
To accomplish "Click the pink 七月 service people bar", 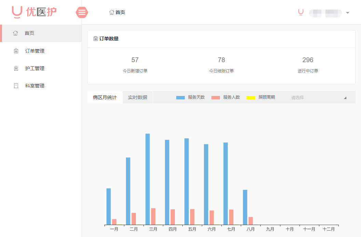I will click(x=231, y=217).
